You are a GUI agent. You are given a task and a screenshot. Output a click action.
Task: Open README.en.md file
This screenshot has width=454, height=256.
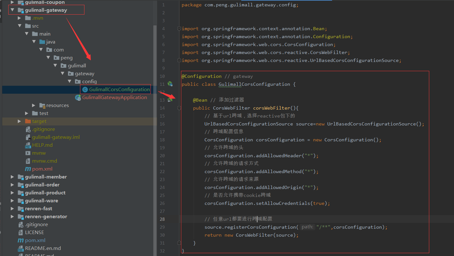pyautogui.click(x=43, y=248)
